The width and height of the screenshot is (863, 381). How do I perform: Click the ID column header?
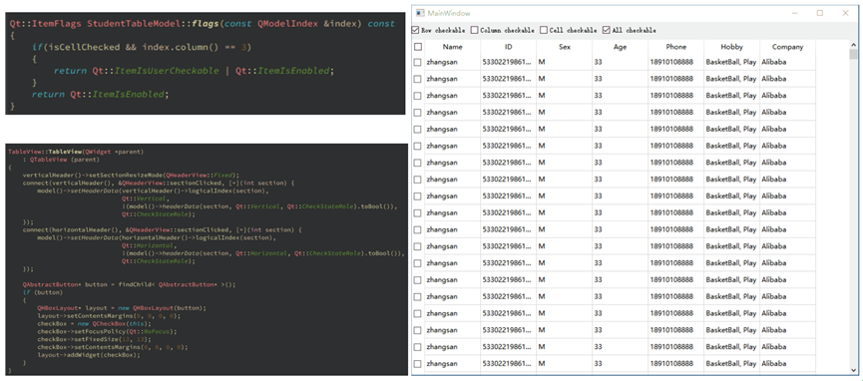(x=509, y=47)
